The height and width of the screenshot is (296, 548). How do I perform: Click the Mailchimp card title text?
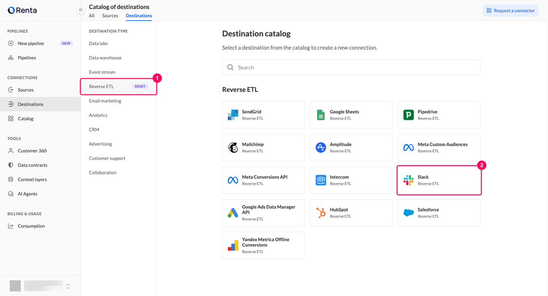tap(253, 145)
